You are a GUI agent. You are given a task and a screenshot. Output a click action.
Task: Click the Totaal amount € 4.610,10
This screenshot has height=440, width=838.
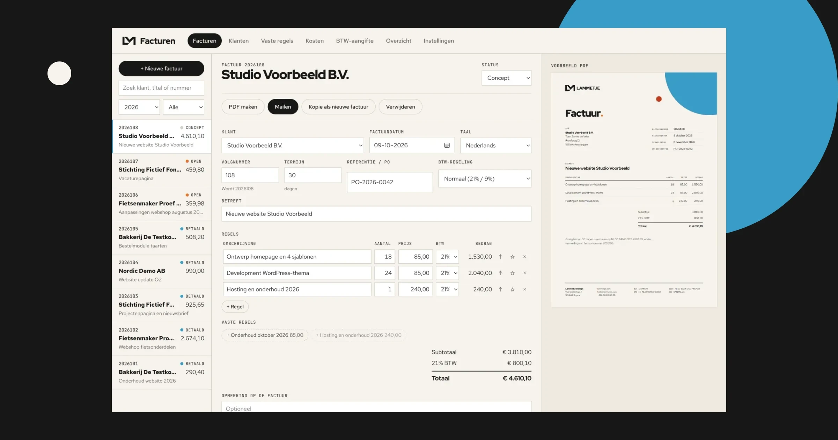(517, 378)
